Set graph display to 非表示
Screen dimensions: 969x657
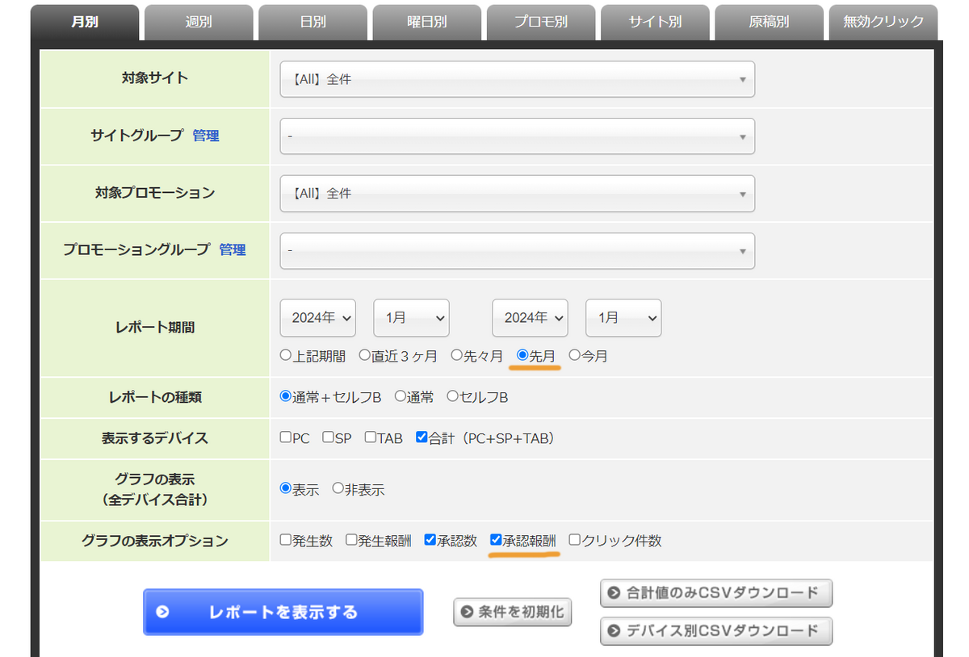pyautogui.click(x=338, y=489)
